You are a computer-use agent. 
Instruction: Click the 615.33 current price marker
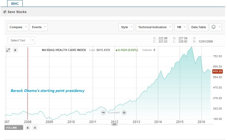(x=217, y=71)
